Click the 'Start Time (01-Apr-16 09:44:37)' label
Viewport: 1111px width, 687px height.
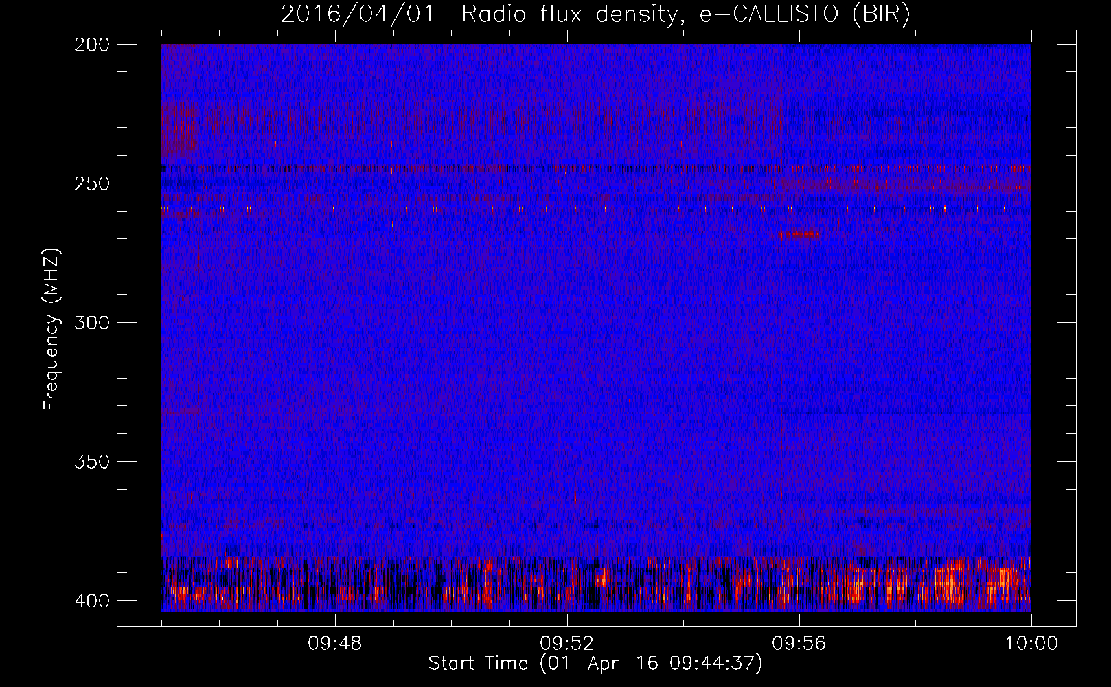(595, 664)
